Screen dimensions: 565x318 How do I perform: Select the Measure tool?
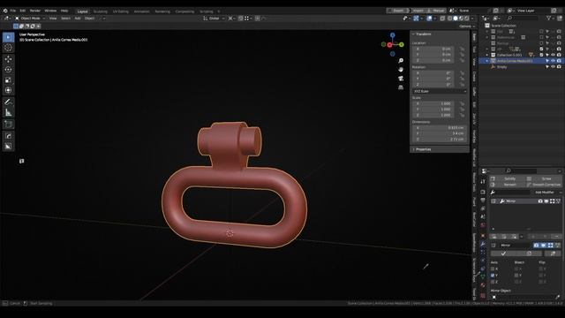[8, 113]
